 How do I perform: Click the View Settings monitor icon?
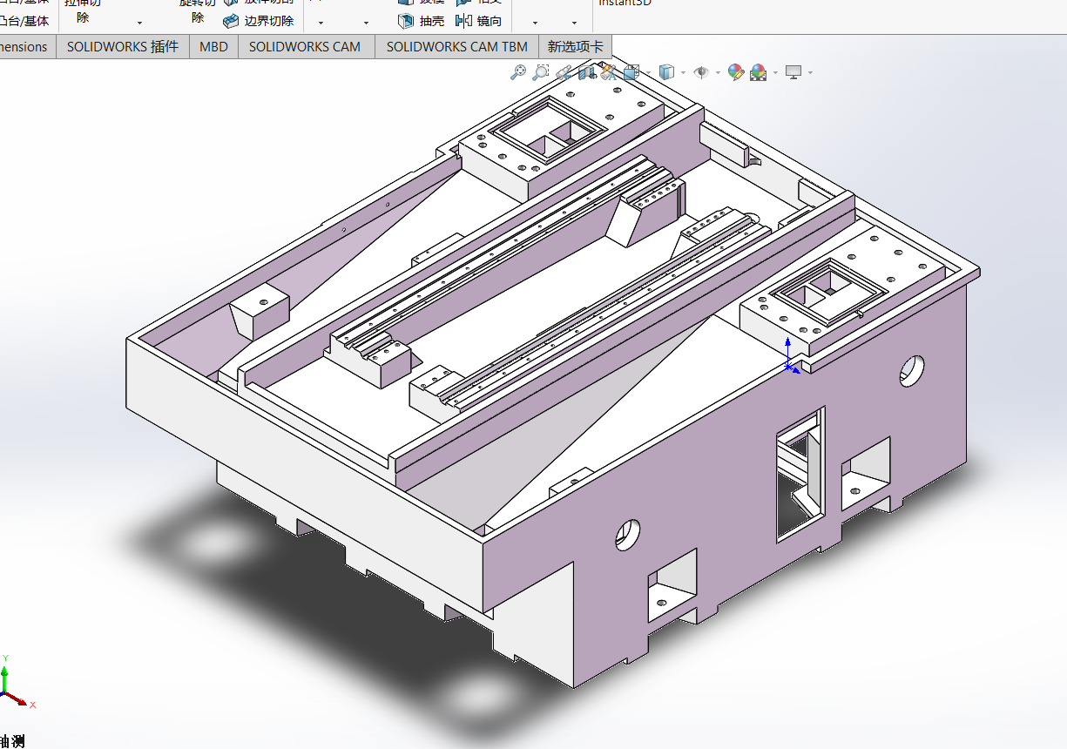(793, 72)
